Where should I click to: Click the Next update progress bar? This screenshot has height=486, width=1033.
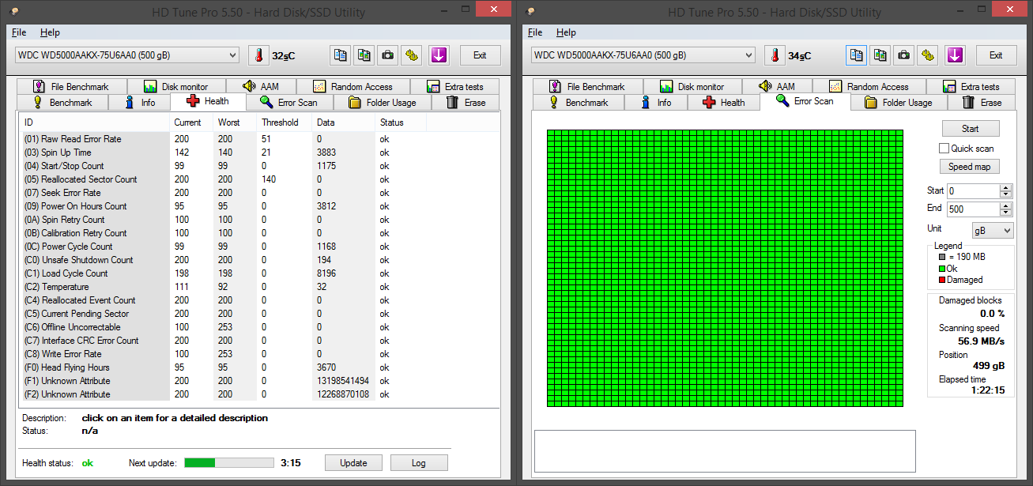coord(229,462)
